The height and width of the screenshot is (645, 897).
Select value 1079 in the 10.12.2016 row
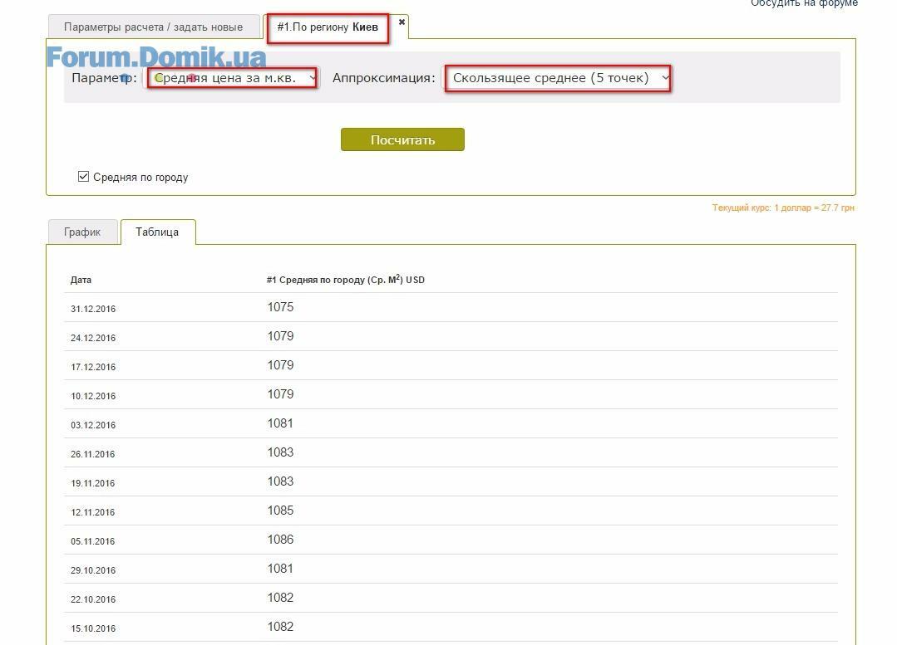tap(280, 395)
